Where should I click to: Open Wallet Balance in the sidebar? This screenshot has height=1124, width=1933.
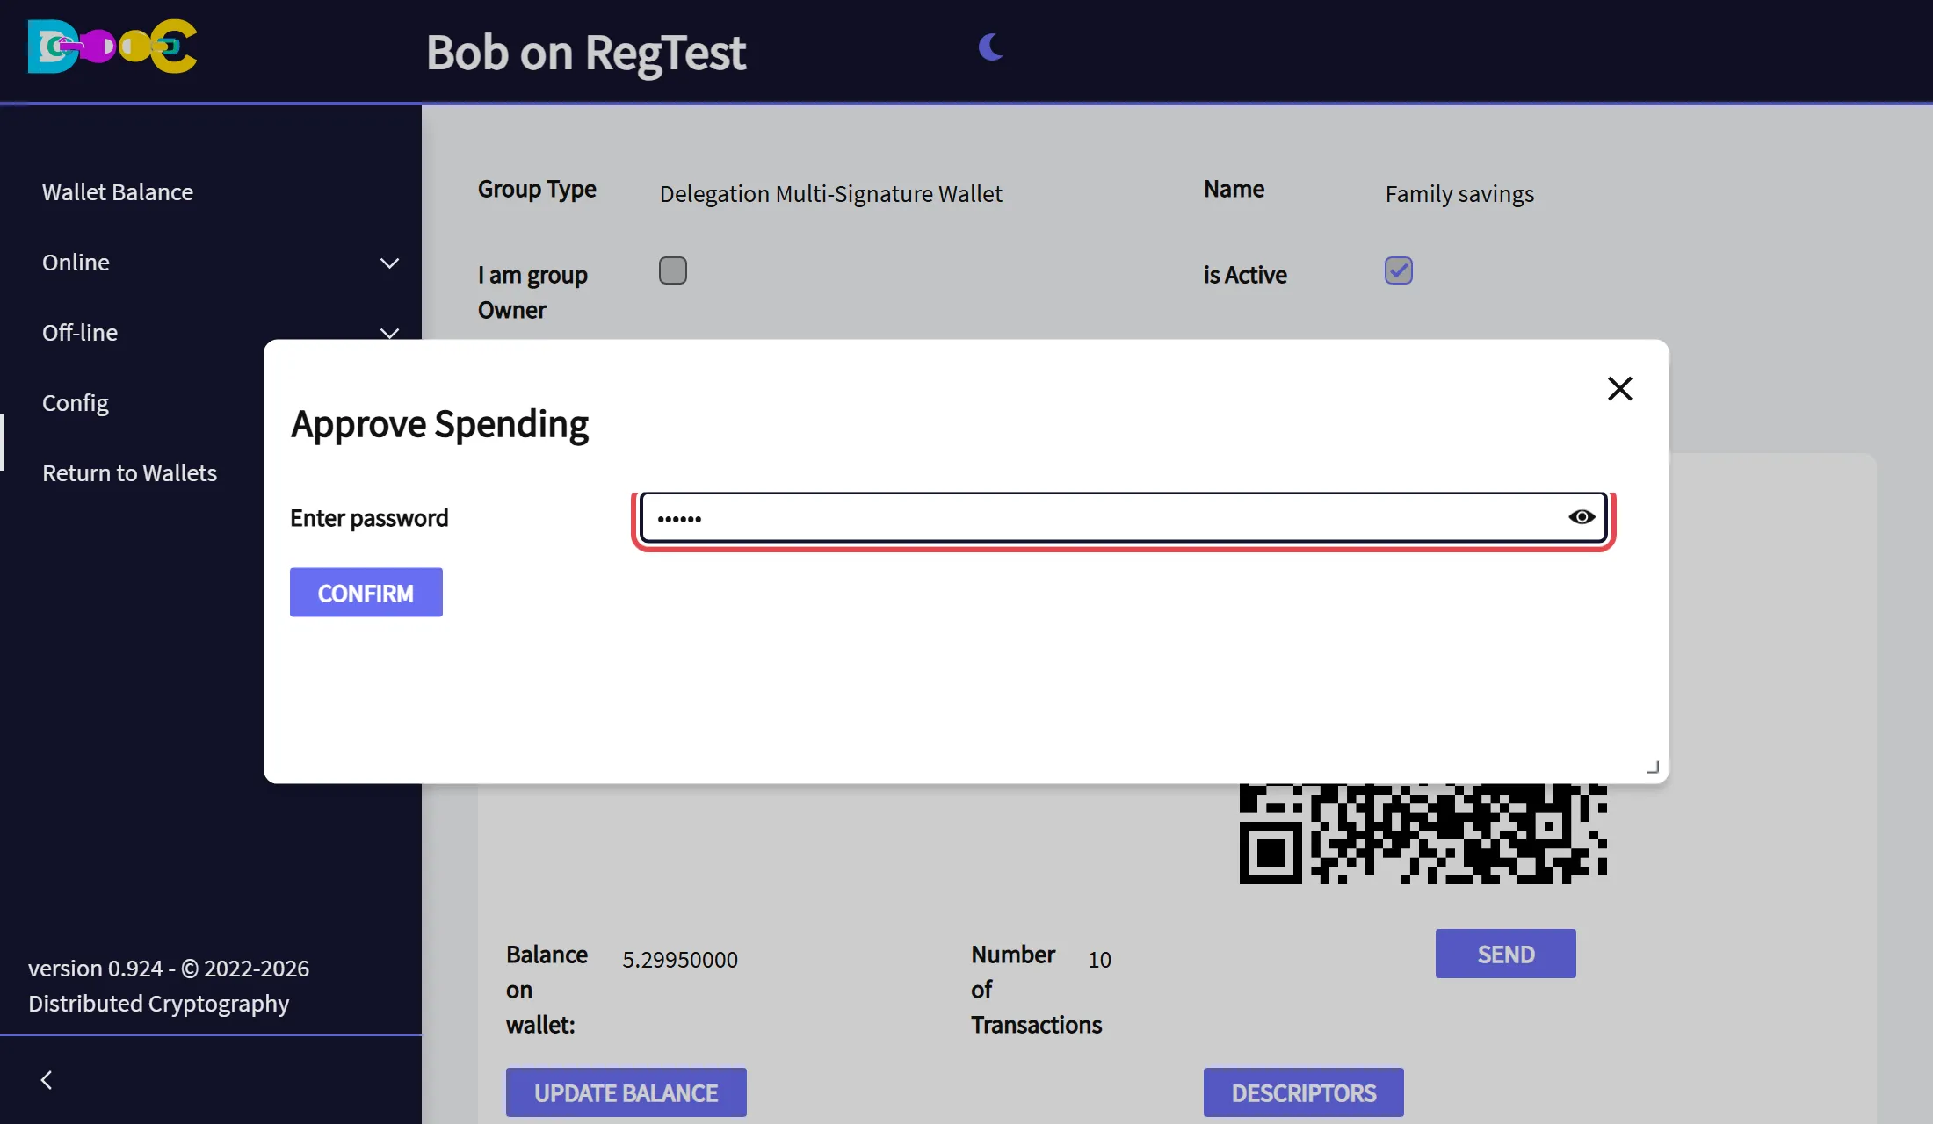[x=118, y=192]
